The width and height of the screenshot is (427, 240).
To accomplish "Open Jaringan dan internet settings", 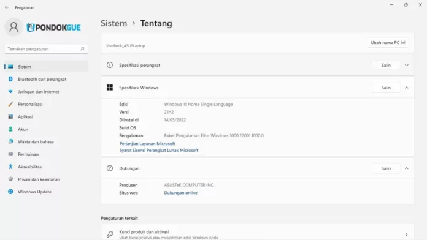I will (46, 92).
